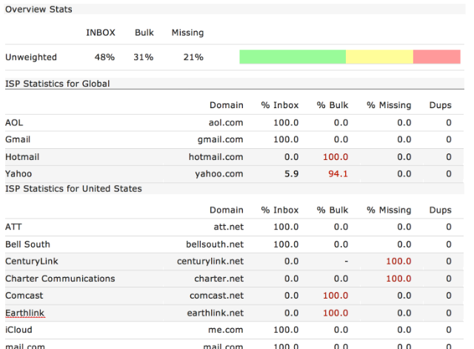Click the yellow bulk segment of the bar
The width and height of the screenshot is (474, 349).
[379, 57]
